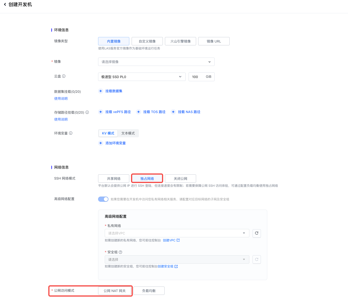Click the help icon beside 安全组
This screenshot has width=348, height=307.
121,252
